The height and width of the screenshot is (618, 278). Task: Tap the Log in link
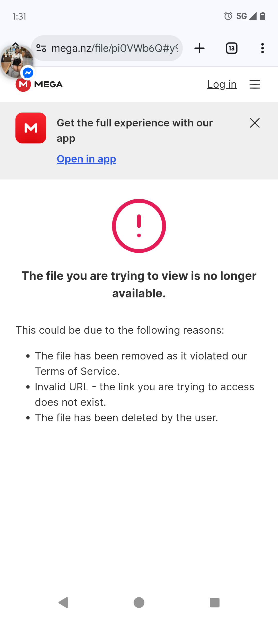point(222,84)
